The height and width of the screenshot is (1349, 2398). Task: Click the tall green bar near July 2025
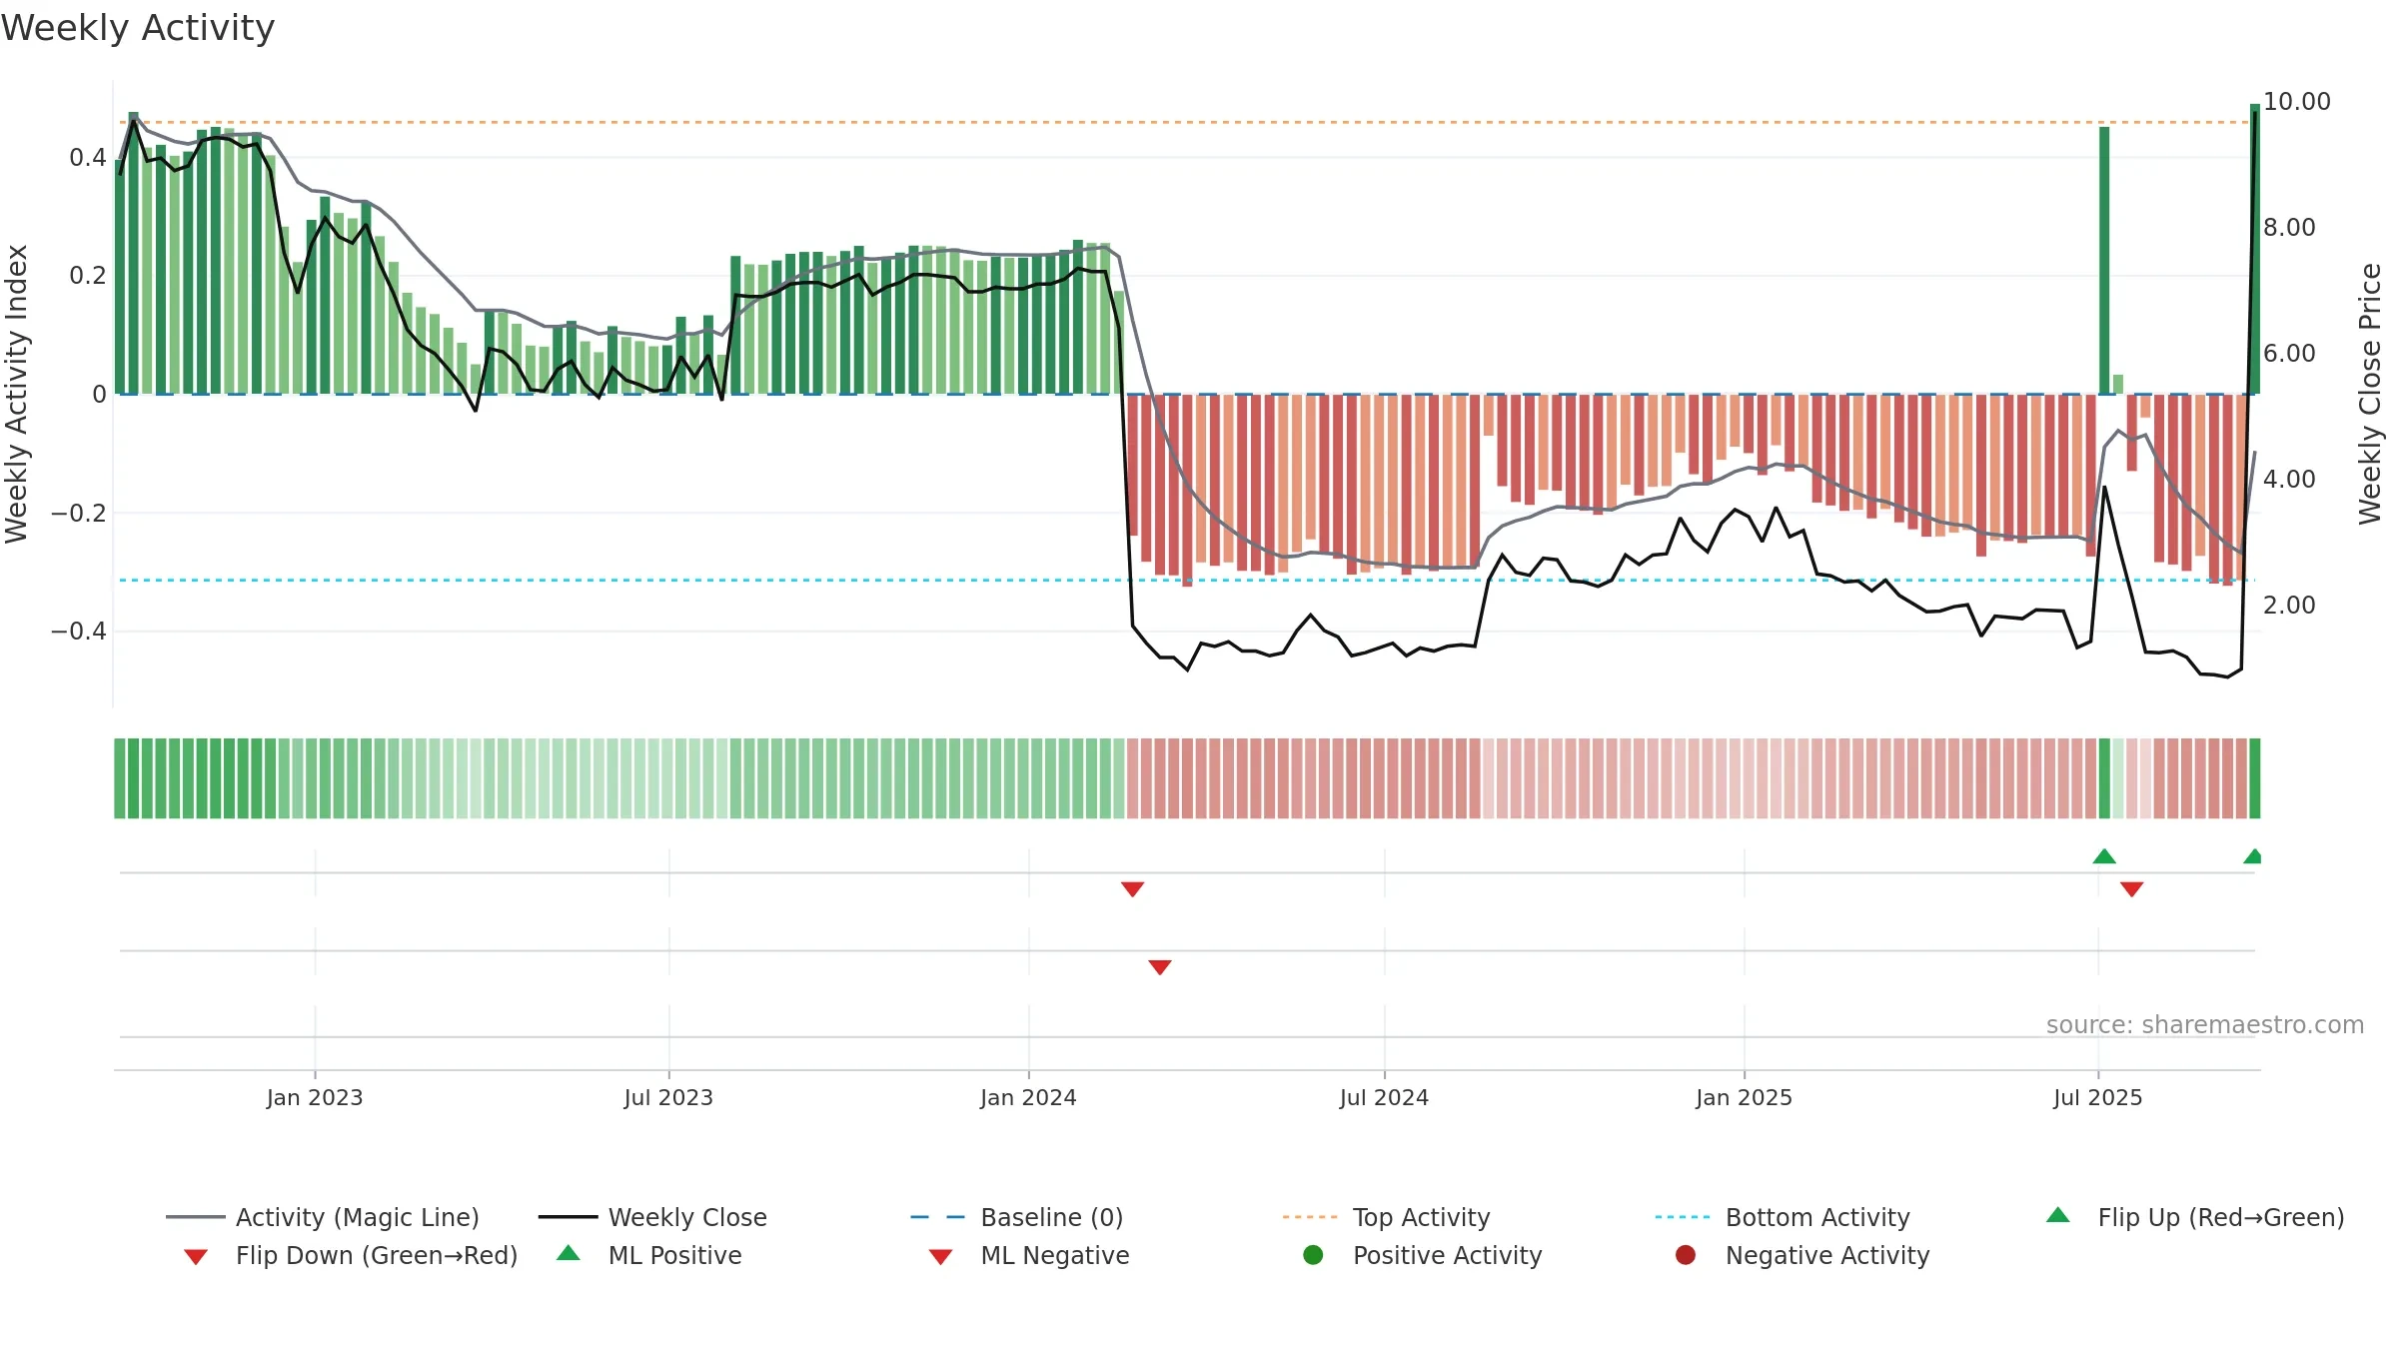tap(2104, 260)
